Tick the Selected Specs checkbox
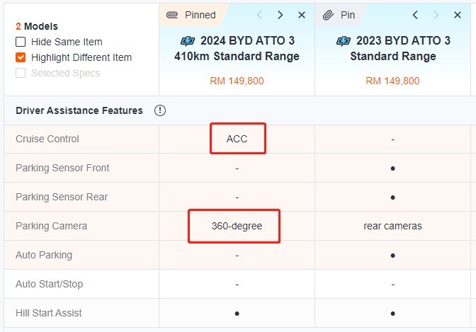This screenshot has height=332, width=476. tap(21, 73)
